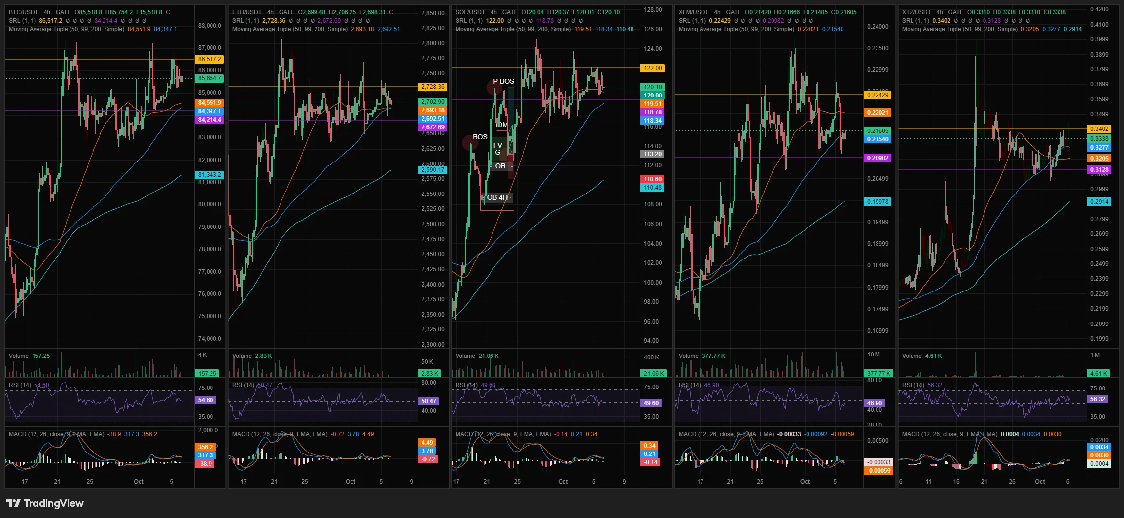Viewport: 1124px width, 518px height.
Task: Select the BOS label on SOL chart
Action: coord(480,137)
